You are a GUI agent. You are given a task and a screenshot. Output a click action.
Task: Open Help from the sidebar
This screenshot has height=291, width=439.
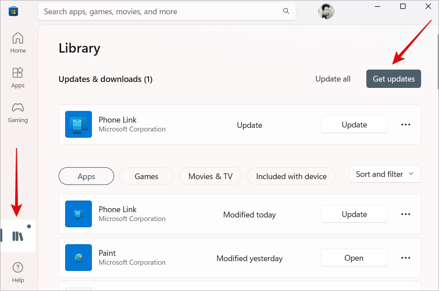coord(18,272)
